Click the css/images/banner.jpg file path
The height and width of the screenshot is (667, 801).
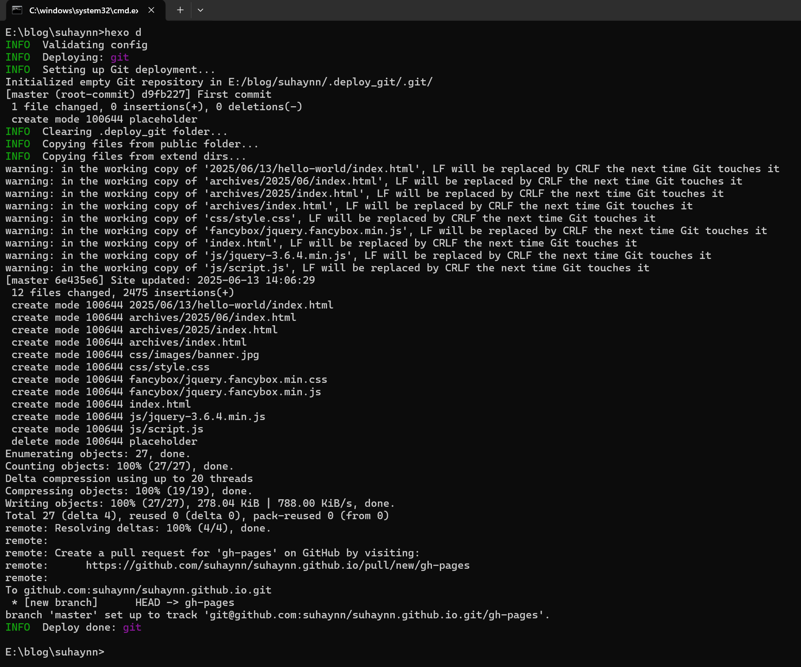194,355
